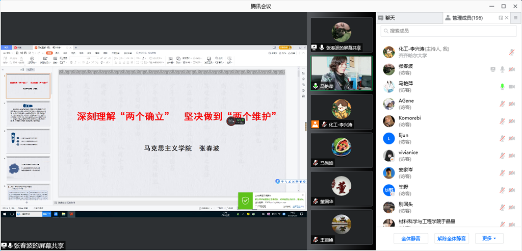Mute 马艳萍's active green microphone
522x251 pixels.
(502, 87)
